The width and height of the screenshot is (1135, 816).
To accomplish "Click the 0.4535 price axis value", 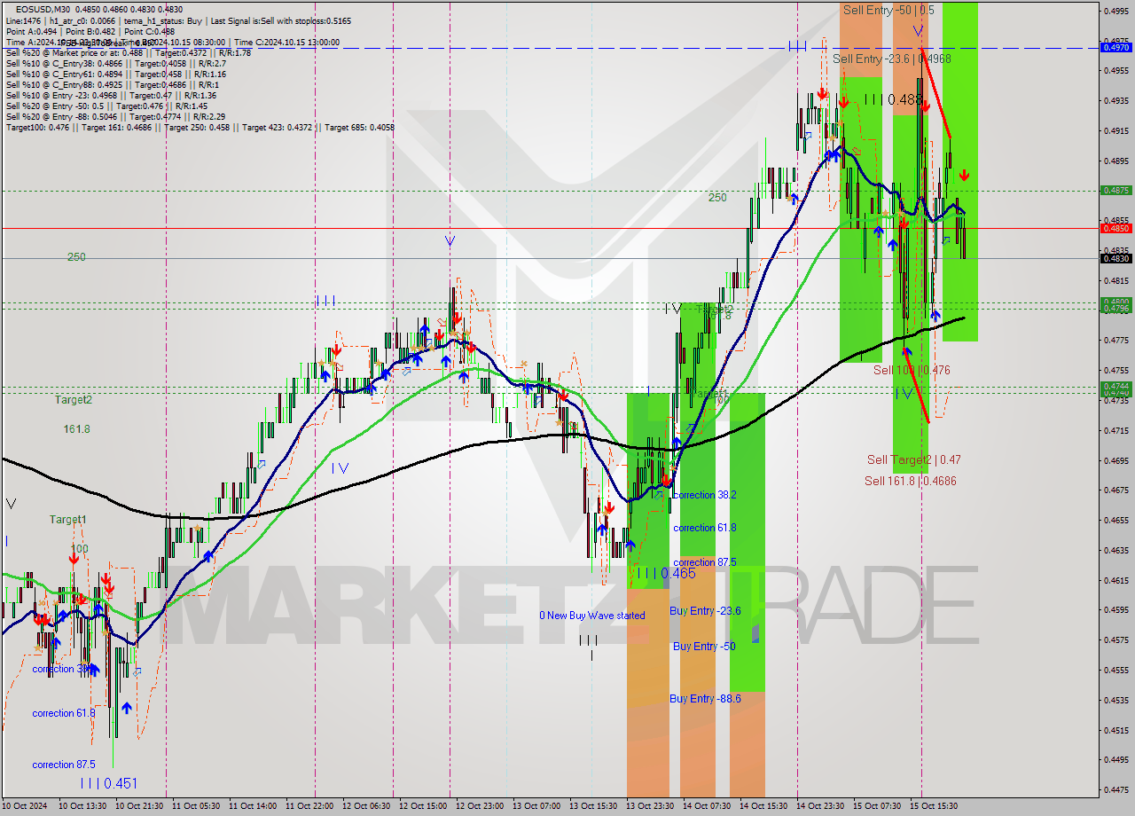I will [1115, 700].
